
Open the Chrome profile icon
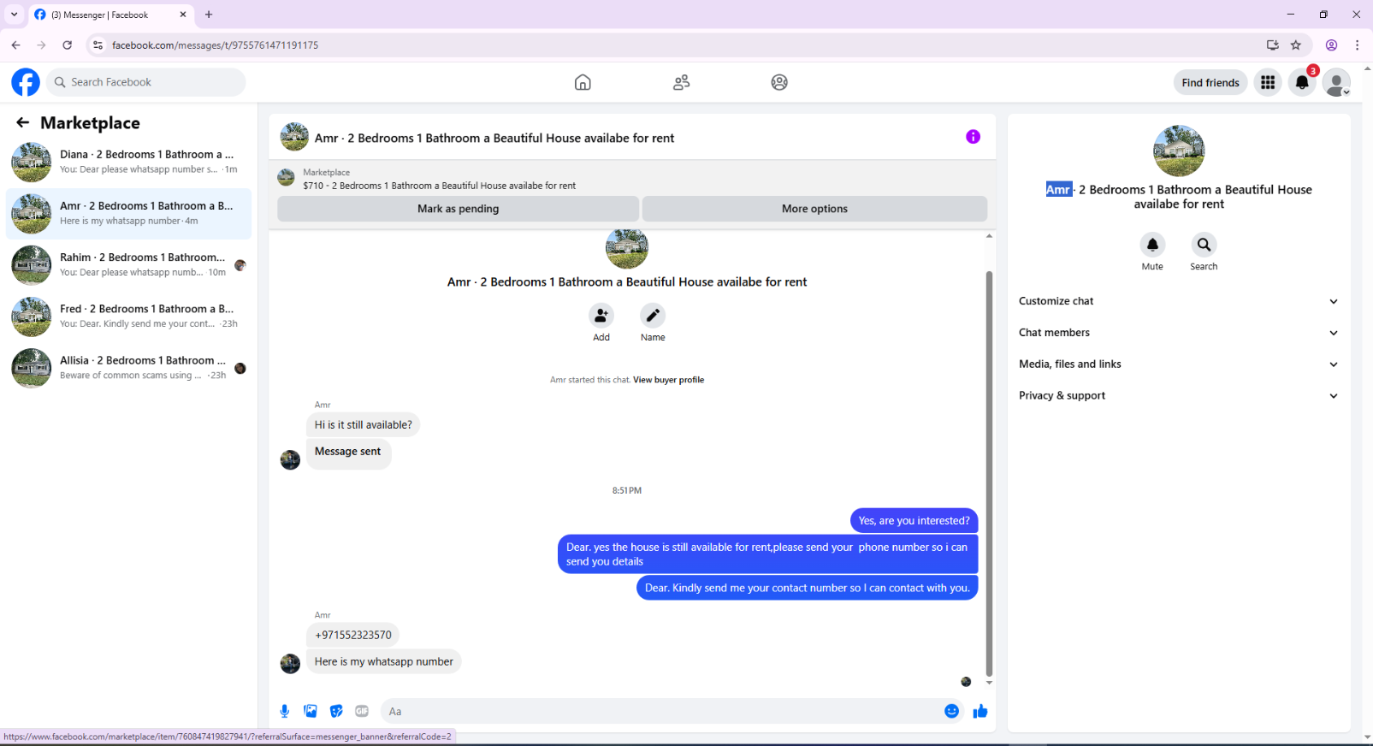tap(1332, 45)
